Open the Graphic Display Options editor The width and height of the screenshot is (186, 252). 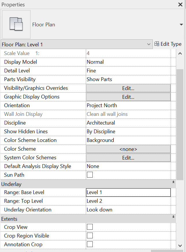(128, 96)
